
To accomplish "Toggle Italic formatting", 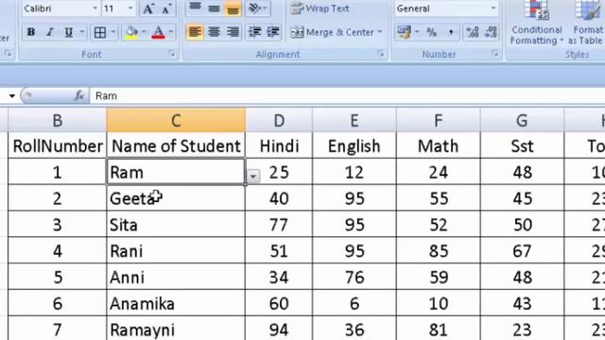I will pos(49,32).
